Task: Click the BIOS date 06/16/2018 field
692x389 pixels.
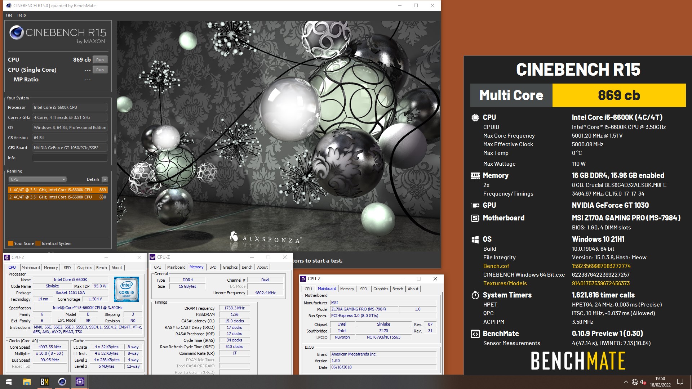Action: (383, 367)
